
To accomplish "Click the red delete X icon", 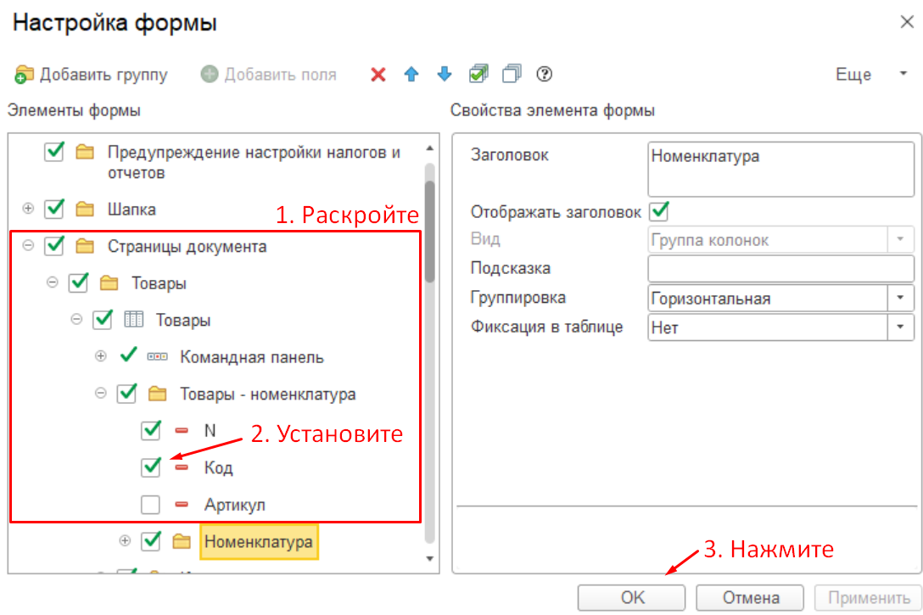I will [378, 75].
